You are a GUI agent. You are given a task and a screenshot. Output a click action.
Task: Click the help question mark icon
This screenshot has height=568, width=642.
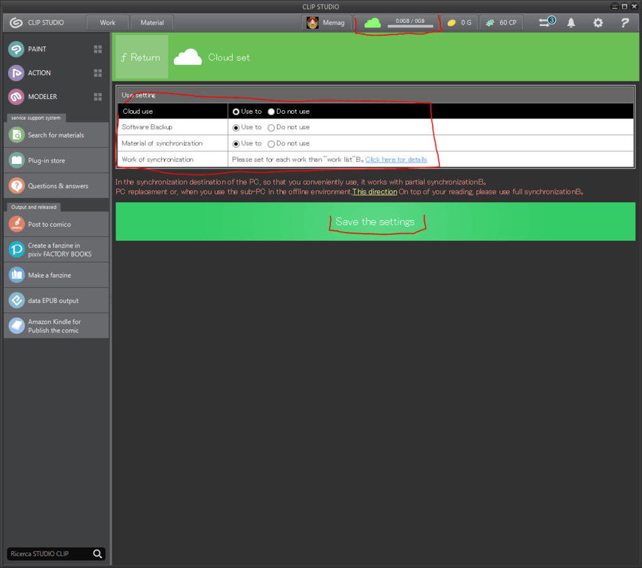625,23
